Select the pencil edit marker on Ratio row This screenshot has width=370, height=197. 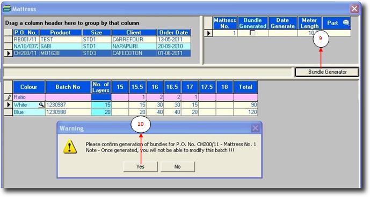pos(9,97)
